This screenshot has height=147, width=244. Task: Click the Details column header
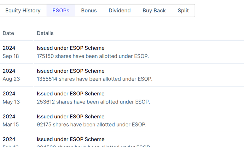click(45, 33)
